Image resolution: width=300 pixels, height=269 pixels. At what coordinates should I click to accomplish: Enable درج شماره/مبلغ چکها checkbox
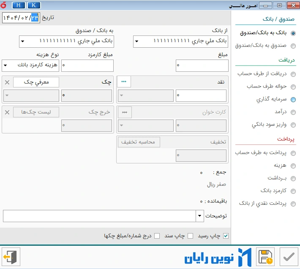(x=157, y=236)
